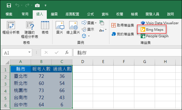Click the SmartArt icon
Image resolution: width=182 pixels, height=110 pixels.
[102, 23]
